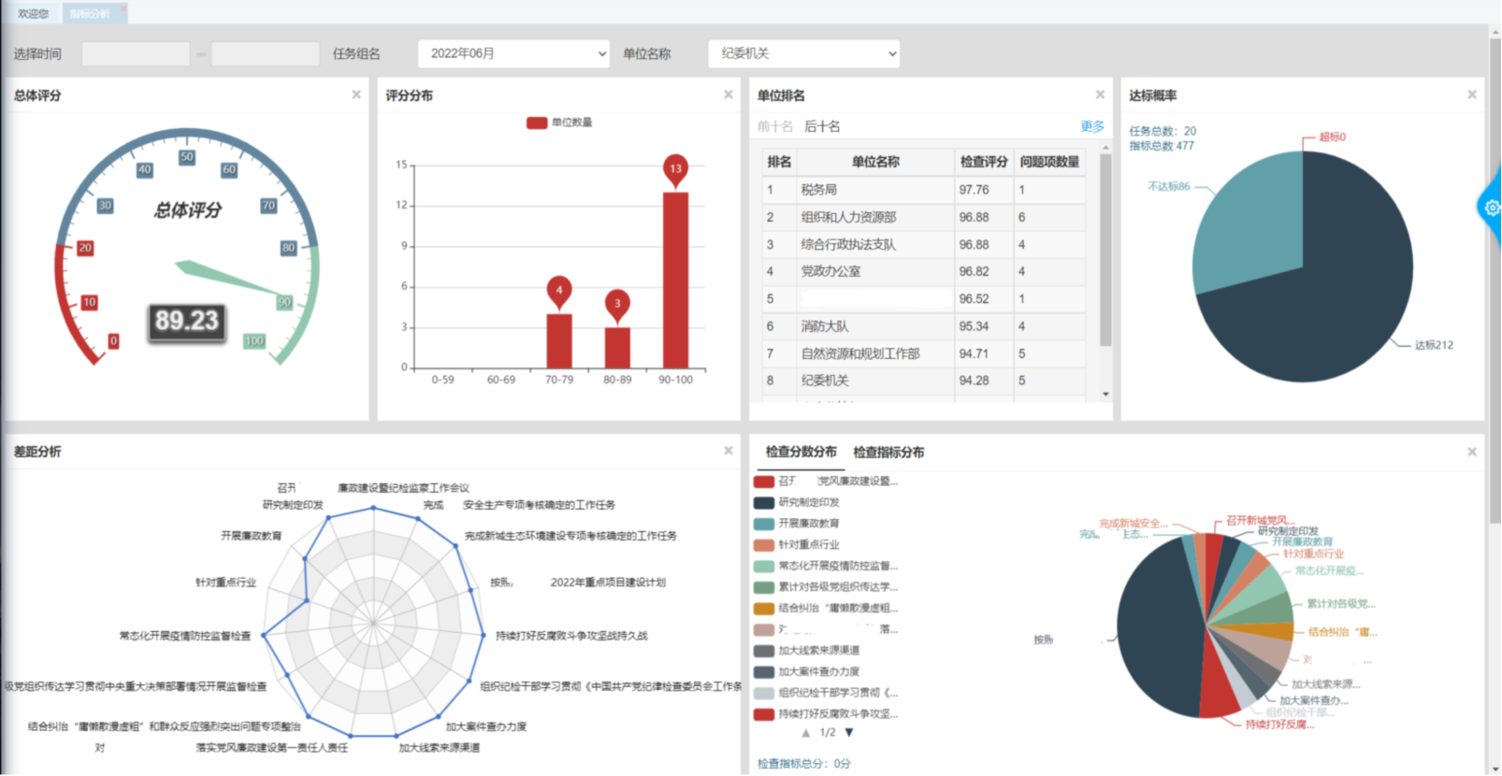
Task: Close the 评分分布 panel
Action: (x=729, y=94)
